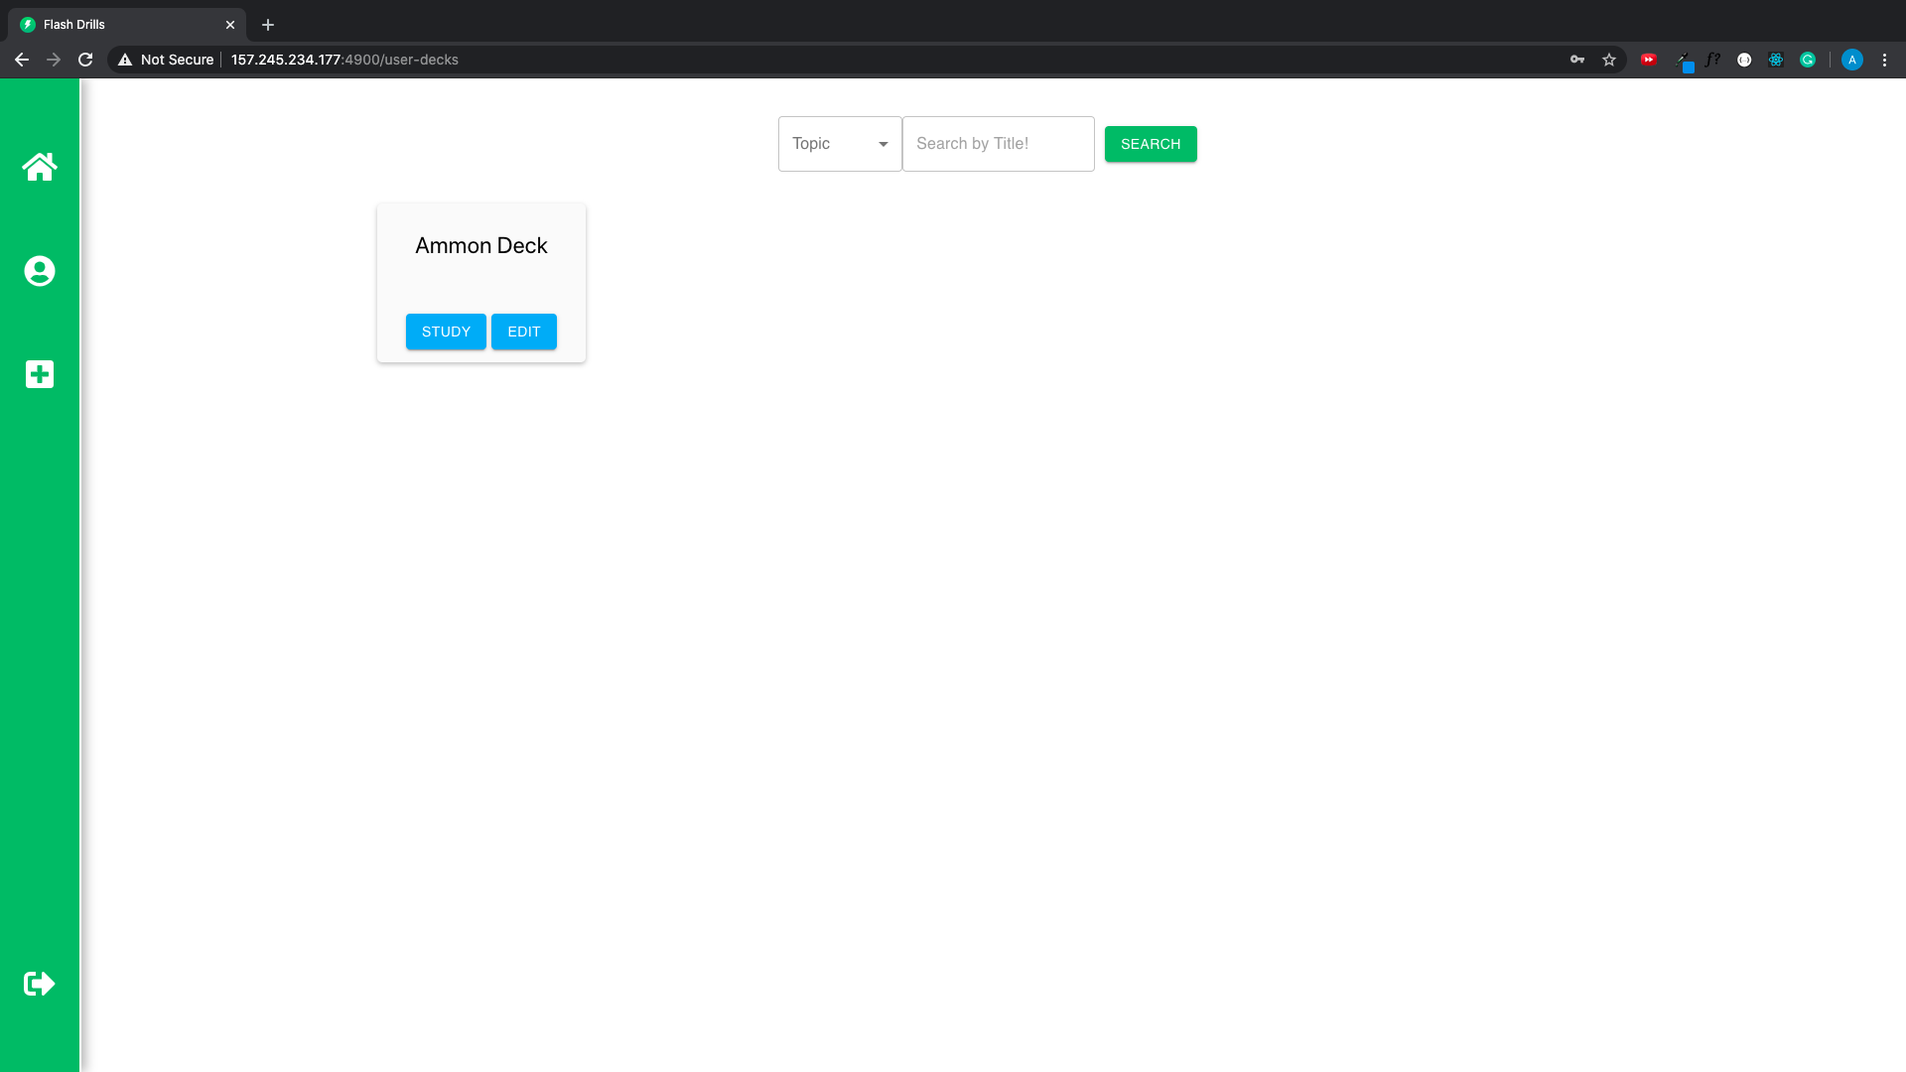
Task: Open the React Developer Tools extension
Action: point(1776,60)
